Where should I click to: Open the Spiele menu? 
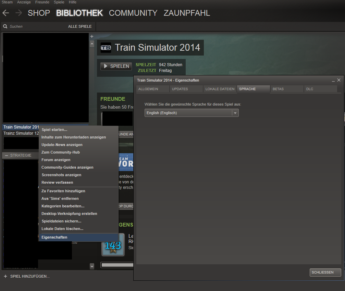[x=59, y=2]
